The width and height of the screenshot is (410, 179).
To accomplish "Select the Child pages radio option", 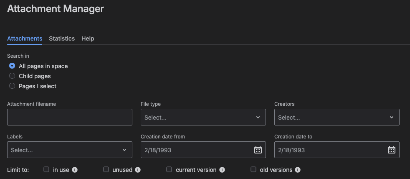I will [x=12, y=76].
